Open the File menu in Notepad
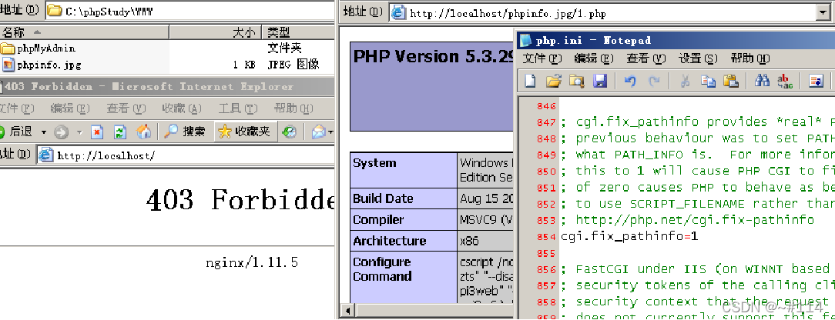 542,58
